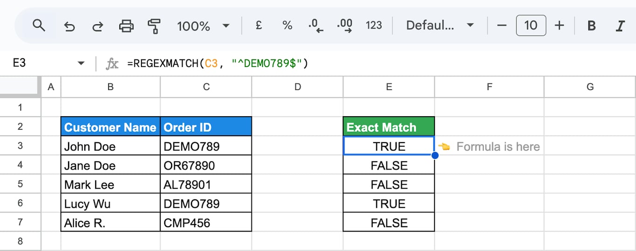Select column E header
Screen dimensions: 636x251
point(389,86)
